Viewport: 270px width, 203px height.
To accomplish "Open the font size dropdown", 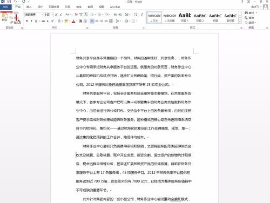I will click(52, 15).
